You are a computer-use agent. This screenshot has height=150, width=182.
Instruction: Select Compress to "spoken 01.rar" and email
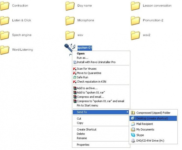click(x=100, y=101)
